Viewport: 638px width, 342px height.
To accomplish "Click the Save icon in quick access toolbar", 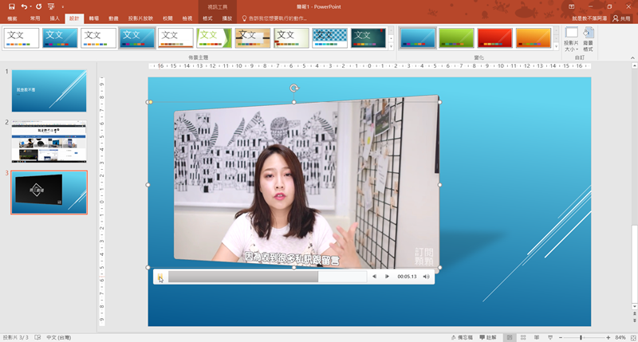I will tap(12, 6).
